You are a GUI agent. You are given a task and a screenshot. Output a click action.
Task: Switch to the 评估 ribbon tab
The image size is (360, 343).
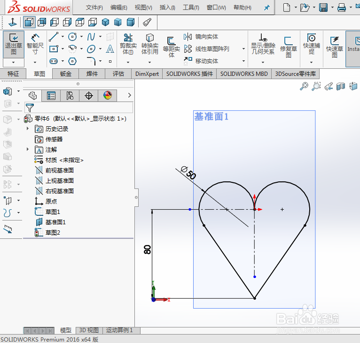[x=118, y=74]
